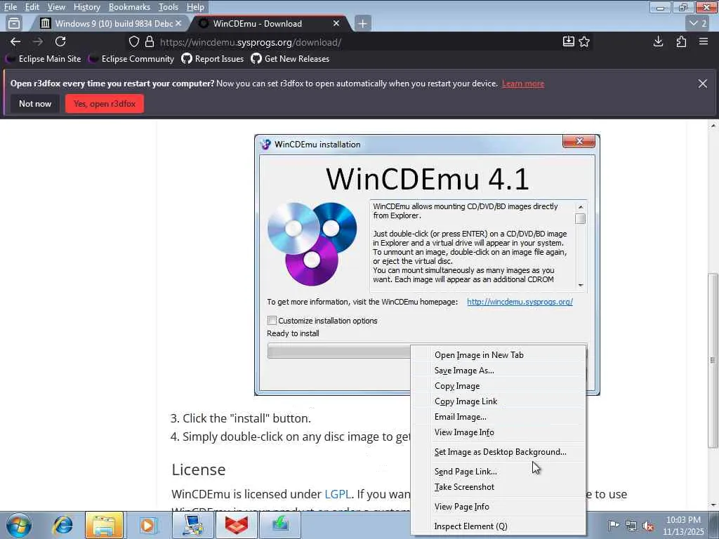Select View Page Info

pos(498,507)
